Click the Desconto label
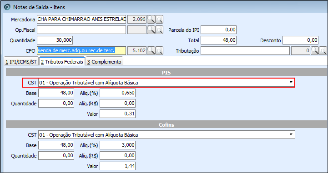The width and height of the screenshot is (328, 173). coord(271,40)
